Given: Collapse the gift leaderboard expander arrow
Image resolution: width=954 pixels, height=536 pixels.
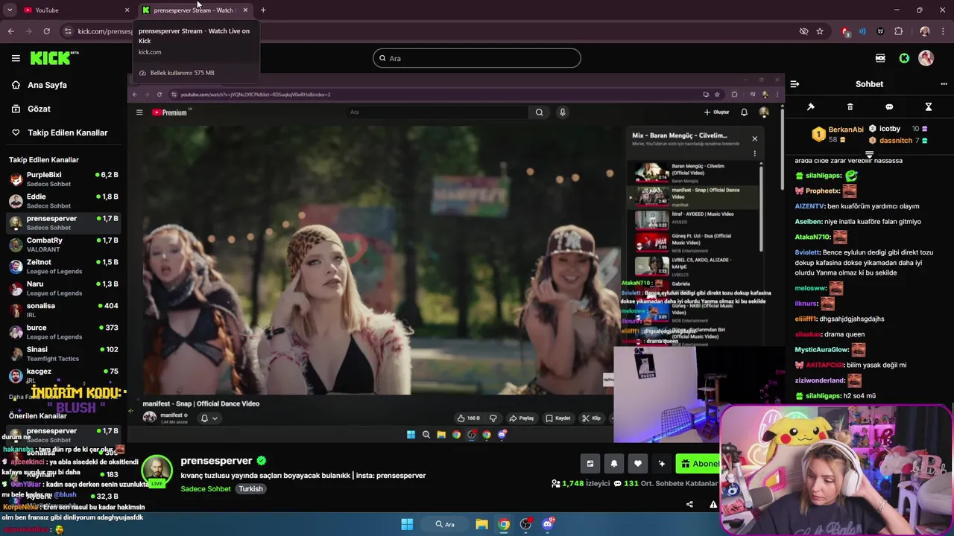Looking at the screenshot, I should (x=869, y=154).
